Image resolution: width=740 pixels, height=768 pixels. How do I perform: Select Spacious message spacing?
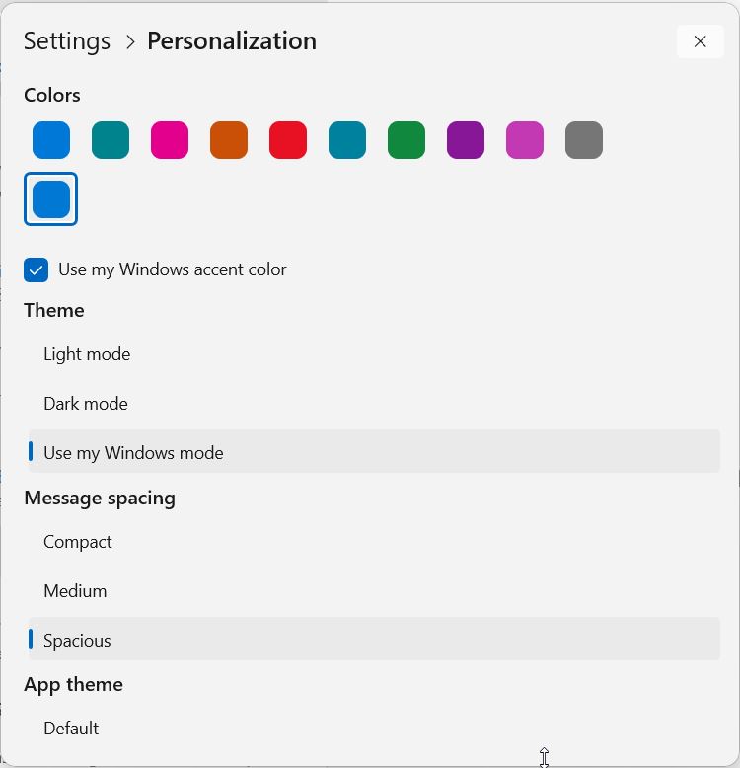(77, 641)
